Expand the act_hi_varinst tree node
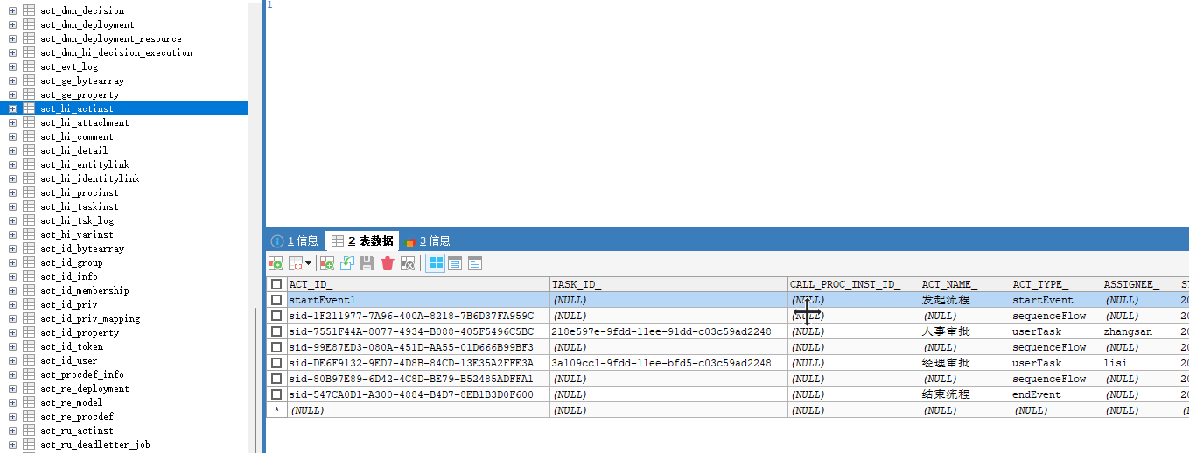The image size is (1189, 453). pos(12,234)
